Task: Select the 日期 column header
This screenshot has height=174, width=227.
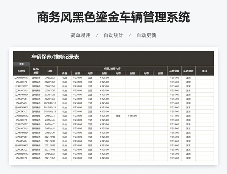Action: [50, 71]
